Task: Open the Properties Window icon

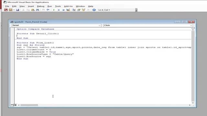Action: pyautogui.click(x=79, y=10)
